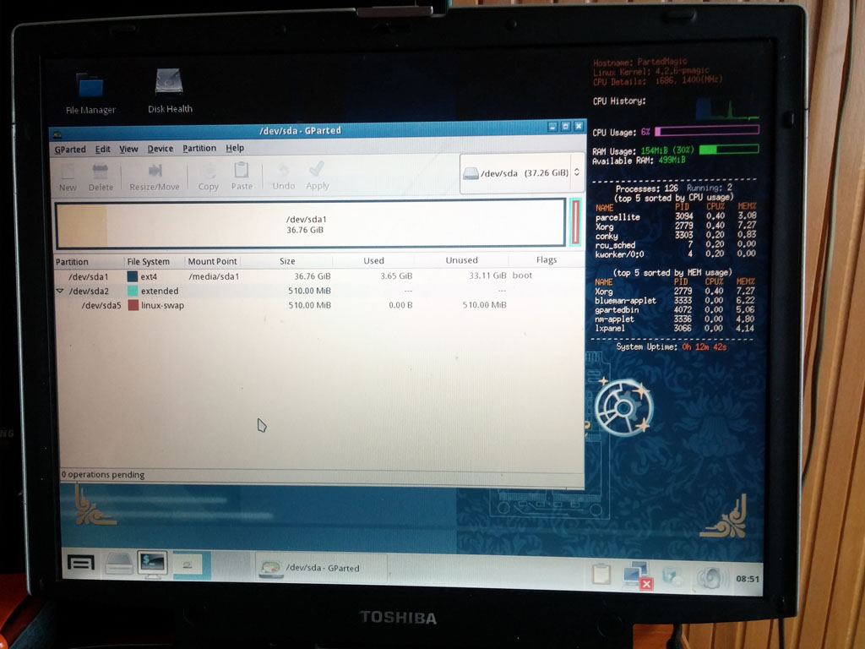The height and width of the screenshot is (649, 865).
Task: Click the 3.65 GiB used cell
Action: [396, 275]
